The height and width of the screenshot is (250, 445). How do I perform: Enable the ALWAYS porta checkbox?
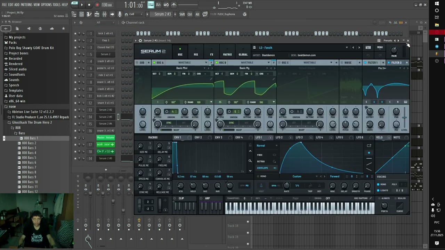(379, 198)
